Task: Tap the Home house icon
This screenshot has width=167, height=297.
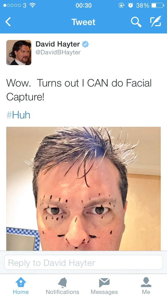Action: (x=21, y=282)
